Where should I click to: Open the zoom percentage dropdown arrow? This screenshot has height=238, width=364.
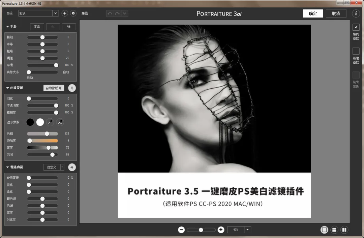pos(247,230)
